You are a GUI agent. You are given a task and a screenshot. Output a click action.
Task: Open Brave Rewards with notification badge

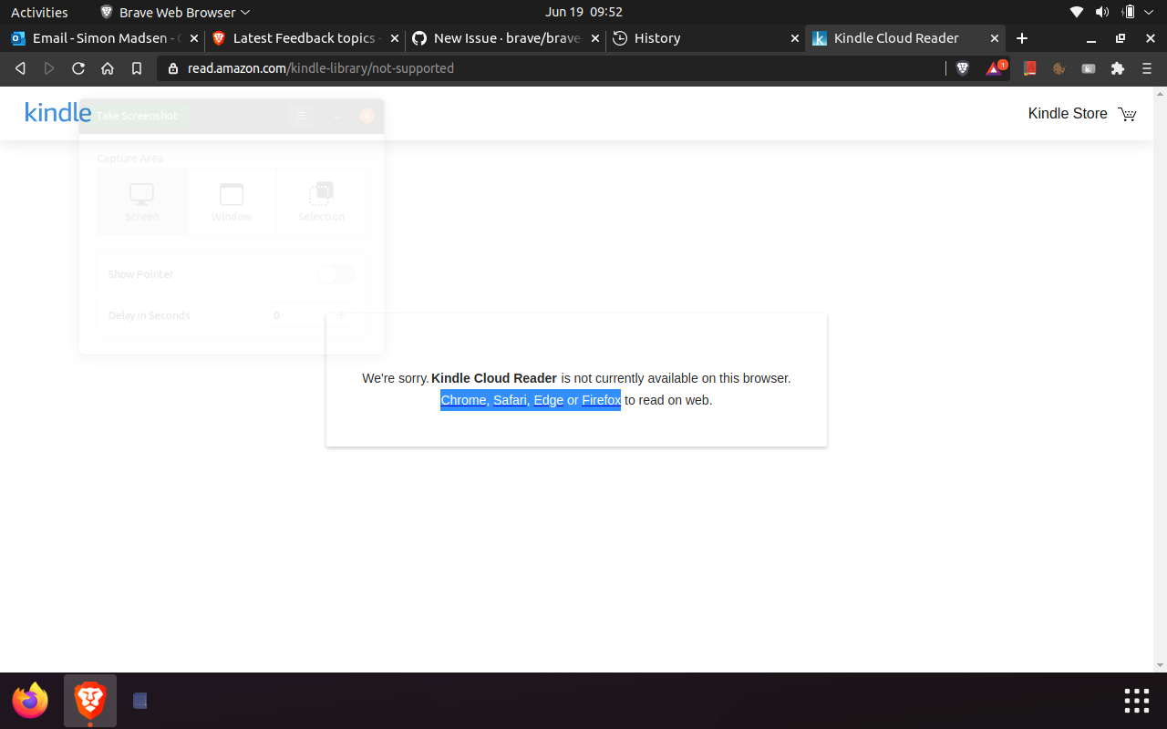point(995,67)
